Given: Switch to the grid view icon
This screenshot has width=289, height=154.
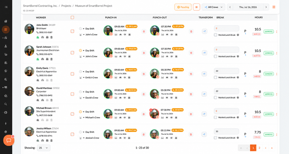Looking at the screenshot, I should [197, 7].
